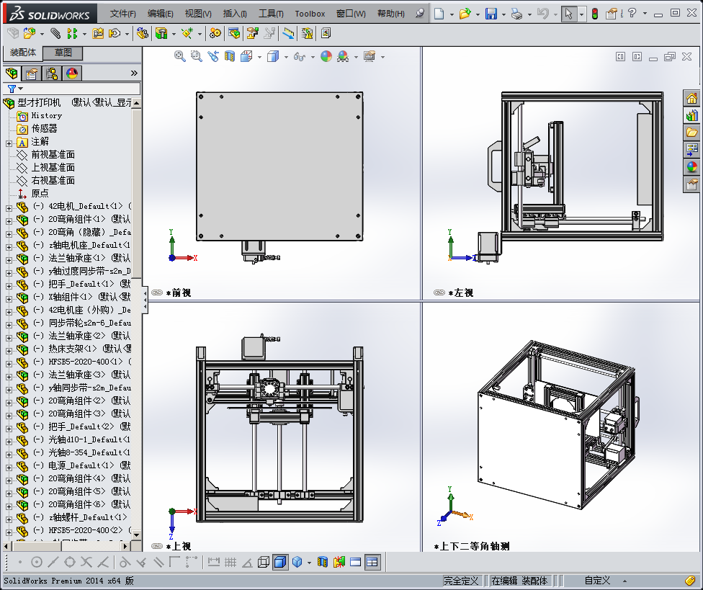Viewport: 703px width, 590px height.
Task: Toggle the link views icon beside 前视
Action: (157, 292)
